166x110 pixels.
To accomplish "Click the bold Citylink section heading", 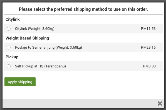I will pos(13,19).
